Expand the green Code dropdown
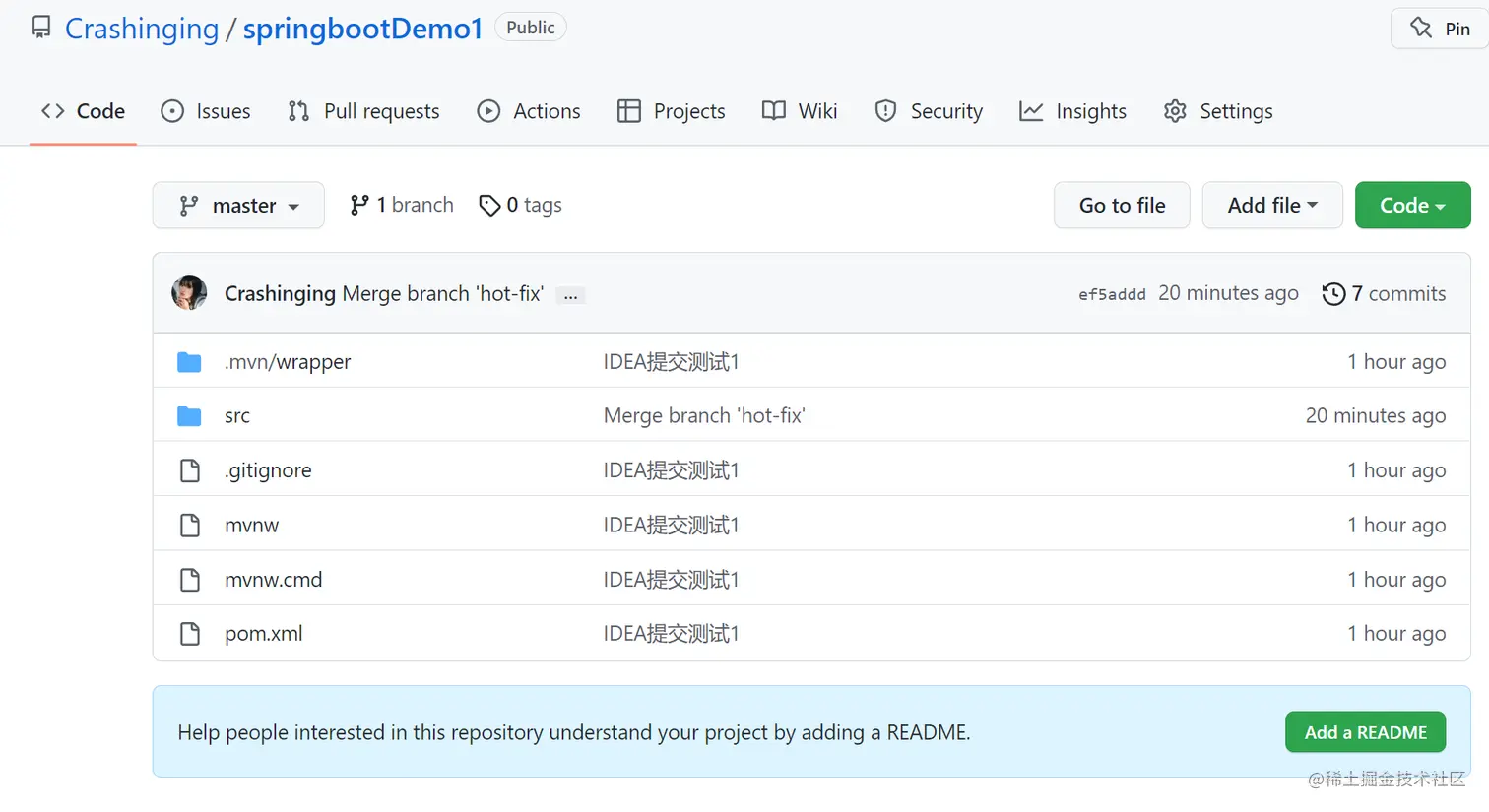Viewport: 1489px width, 812px height. (x=1412, y=206)
